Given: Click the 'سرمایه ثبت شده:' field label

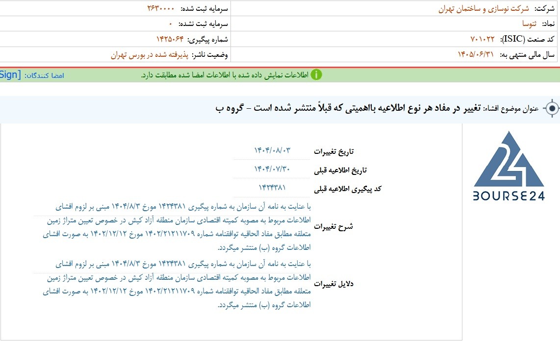Looking at the screenshot, I should tap(204, 9).
